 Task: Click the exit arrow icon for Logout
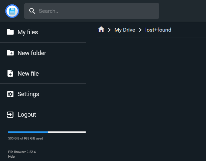point(10,115)
